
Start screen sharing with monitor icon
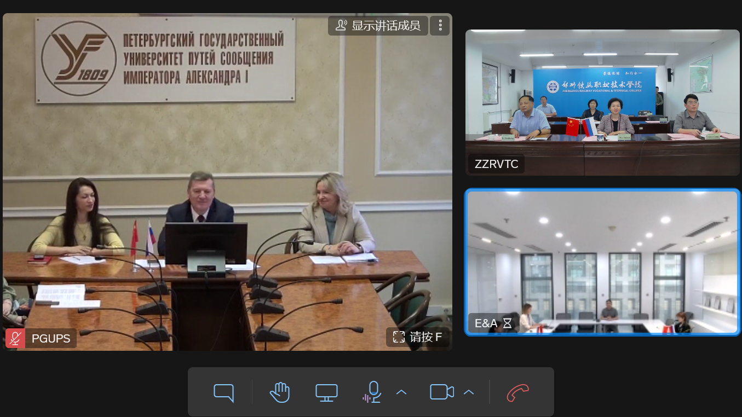(x=326, y=392)
